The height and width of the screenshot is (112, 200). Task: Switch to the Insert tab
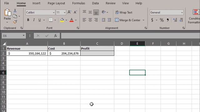tap(36, 3)
